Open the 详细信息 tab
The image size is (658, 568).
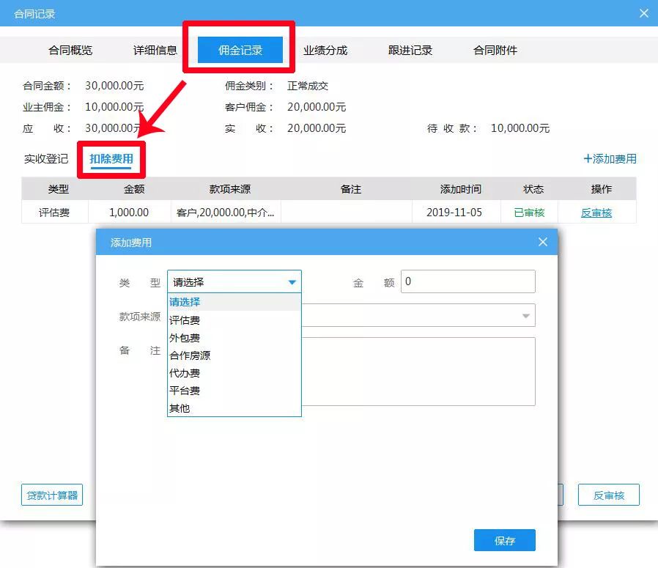pyautogui.click(x=152, y=50)
